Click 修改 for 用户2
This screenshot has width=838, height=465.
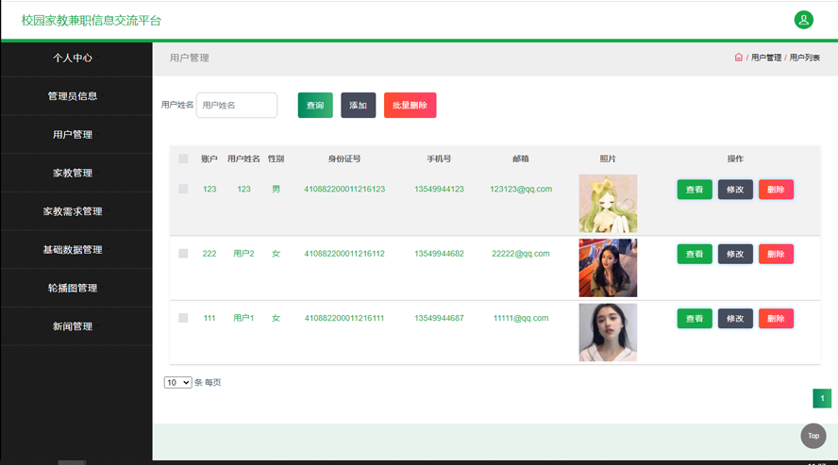(735, 254)
